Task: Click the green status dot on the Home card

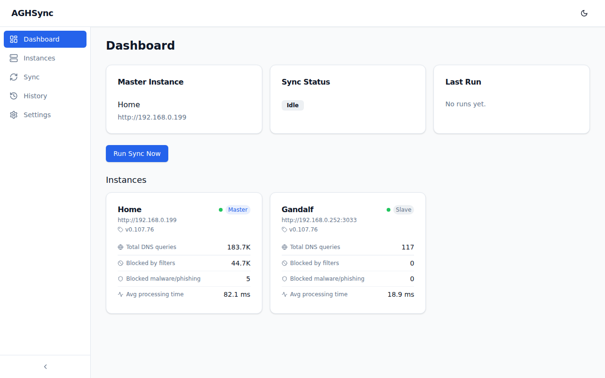Action: (x=221, y=210)
